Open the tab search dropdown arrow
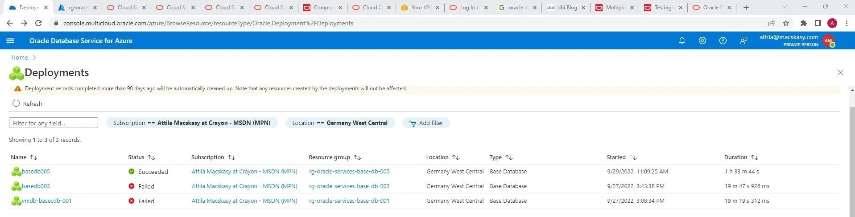 point(785,7)
